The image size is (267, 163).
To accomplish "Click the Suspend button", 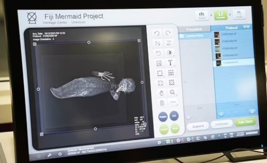I will coord(198,126).
